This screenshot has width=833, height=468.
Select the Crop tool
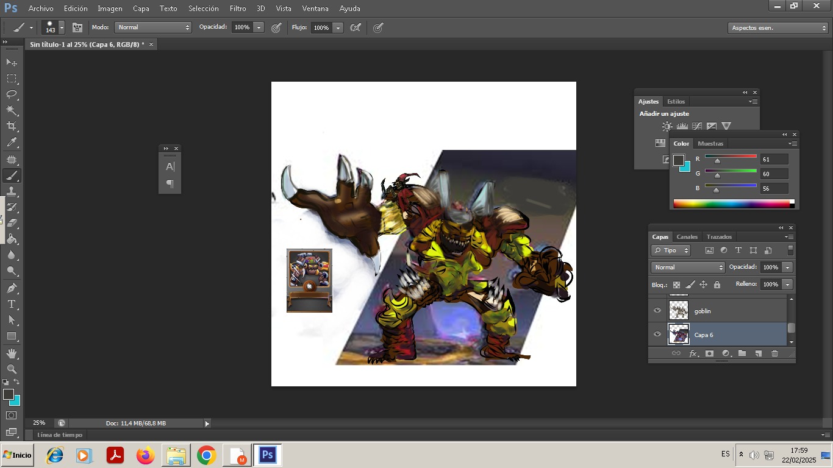pyautogui.click(x=12, y=126)
